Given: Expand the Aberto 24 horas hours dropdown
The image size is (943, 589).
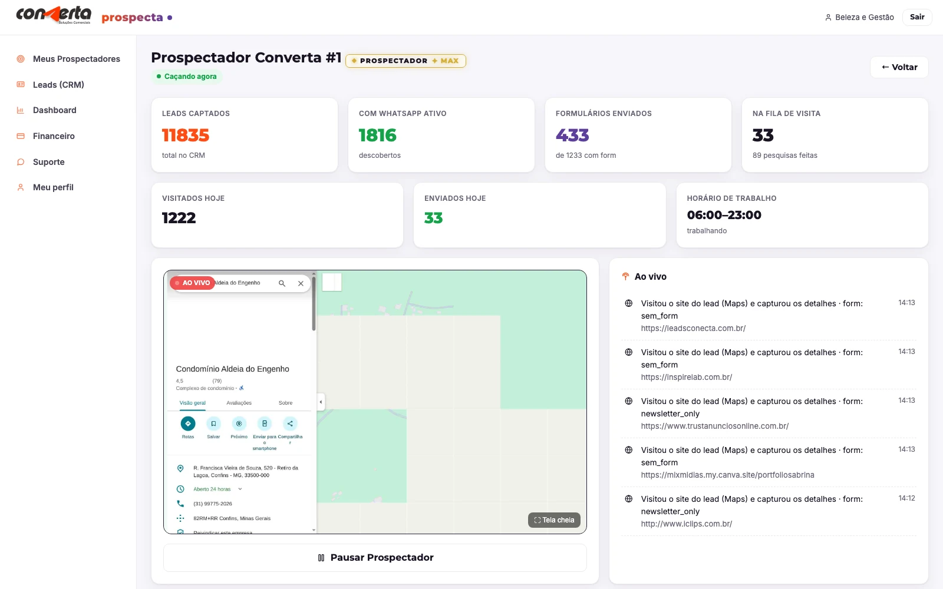Looking at the screenshot, I should [x=240, y=489].
